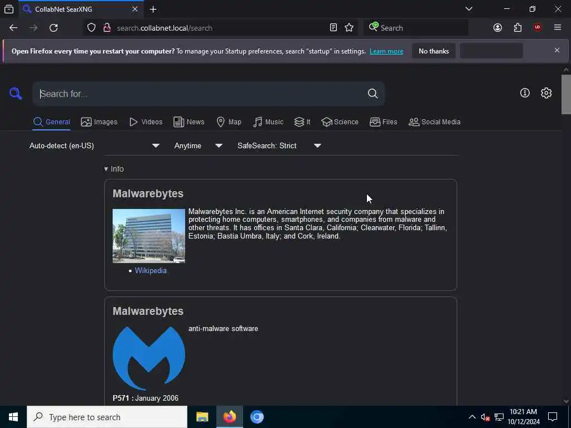
Task: Click the page vertical scrollbar thumb
Action: (x=566, y=94)
